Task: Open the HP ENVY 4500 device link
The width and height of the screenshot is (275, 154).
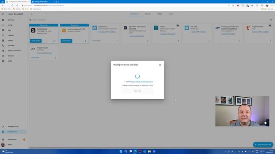Action: [x=132, y=36]
